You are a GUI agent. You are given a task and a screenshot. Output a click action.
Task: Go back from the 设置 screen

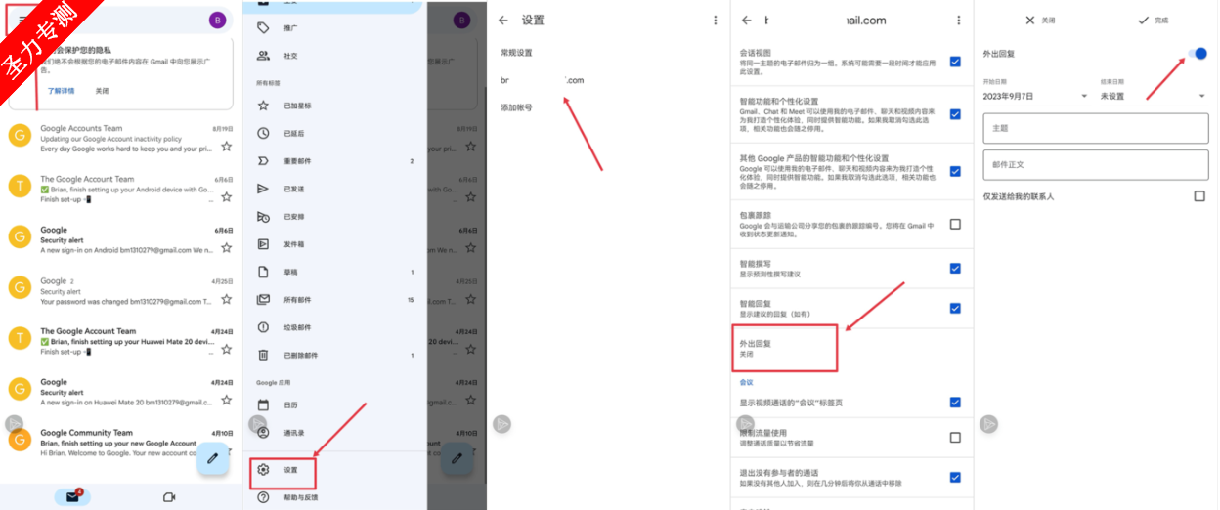[503, 20]
